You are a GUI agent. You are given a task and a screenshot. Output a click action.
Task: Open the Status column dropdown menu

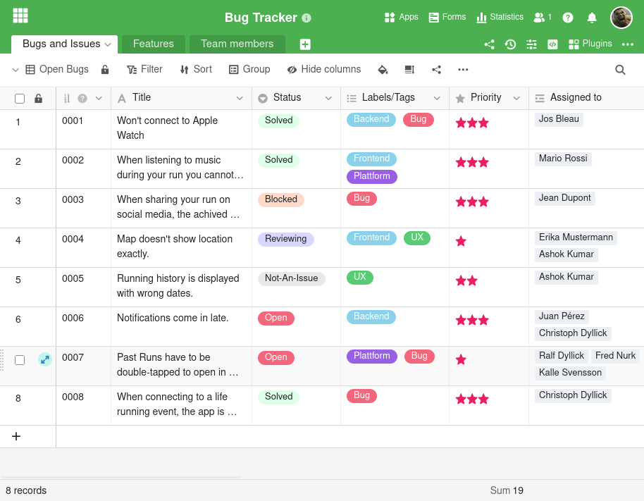(328, 98)
